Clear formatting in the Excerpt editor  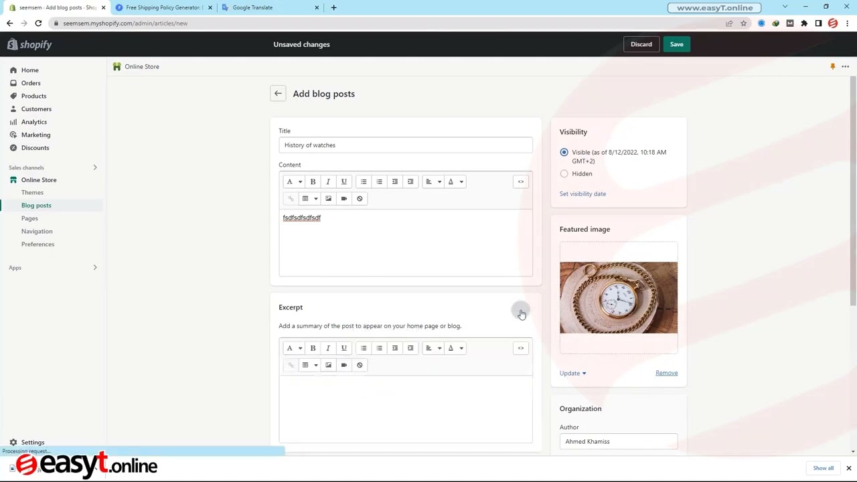pos(360,365)
